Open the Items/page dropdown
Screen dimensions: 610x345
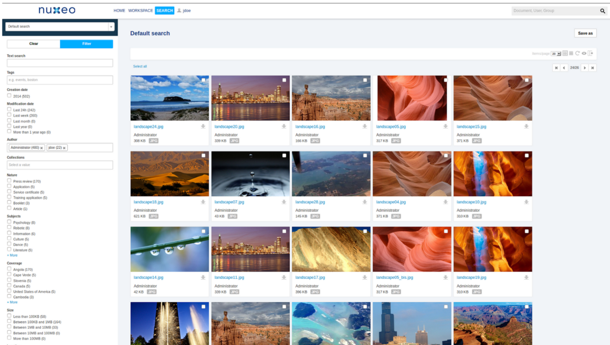pyautogui.click(x=556, y=54)
